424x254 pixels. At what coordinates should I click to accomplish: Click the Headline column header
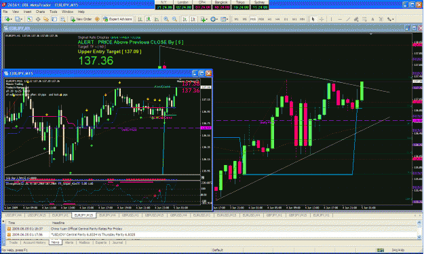(58, 223)
